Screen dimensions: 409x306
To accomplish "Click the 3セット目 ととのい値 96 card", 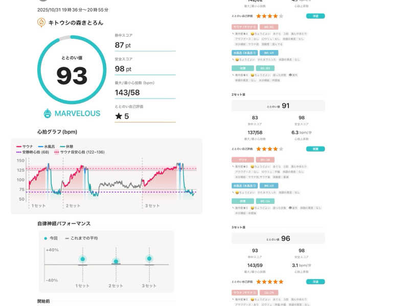I will tap(278, 238).
